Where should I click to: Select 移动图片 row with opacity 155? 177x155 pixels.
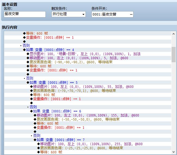[88, 115]
